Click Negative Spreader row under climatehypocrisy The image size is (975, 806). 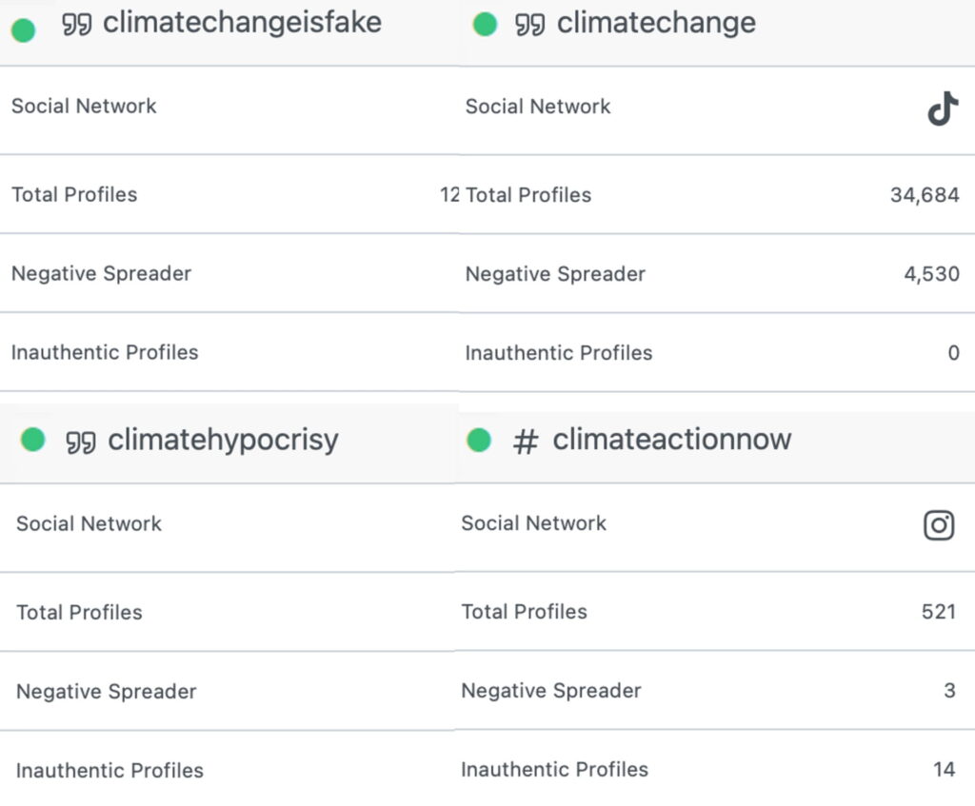pos(228,691)
